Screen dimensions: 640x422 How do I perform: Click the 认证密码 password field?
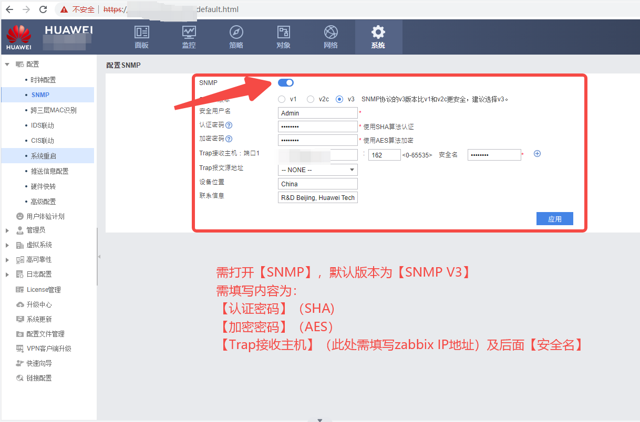318,126
